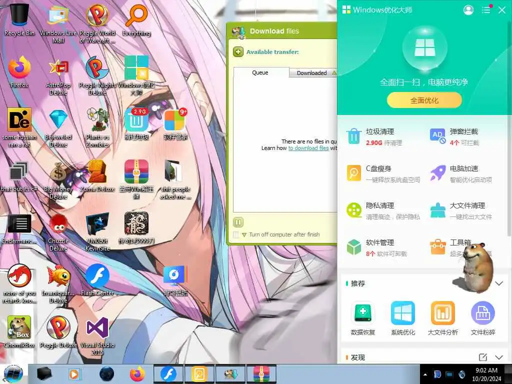
Task: Open media player taskbar icon
Action: 75,374
